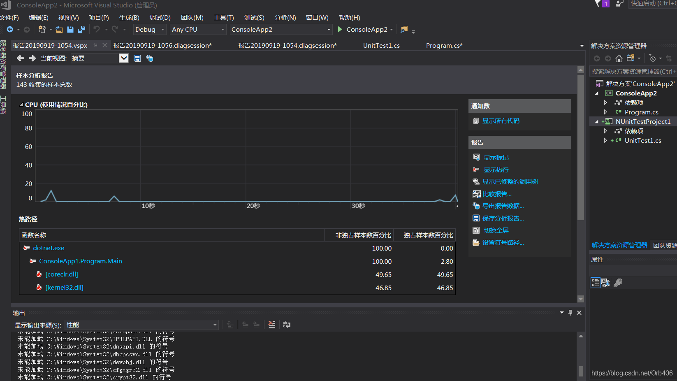Image resolution: width=677 pixels, height=381 pixels.
Task: Click the property pages wrench icon
Action: [x=618, y=283]
